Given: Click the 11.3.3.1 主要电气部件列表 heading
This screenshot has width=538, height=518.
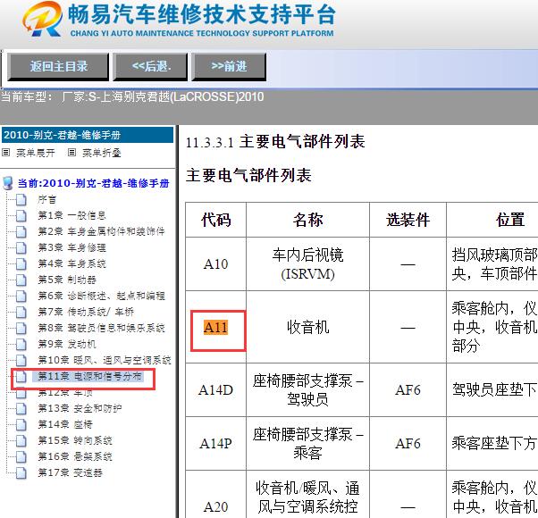Looking at the screenshot, I should (x=275, y=142).
